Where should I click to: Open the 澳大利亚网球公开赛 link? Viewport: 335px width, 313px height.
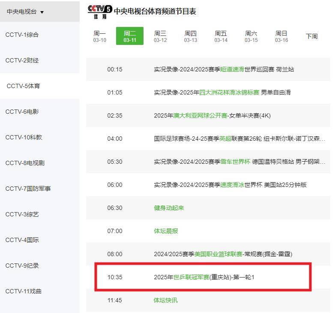[200, 115]
